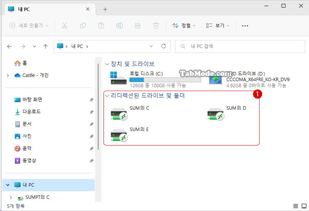Image resolution: width=309 pixels, height=211 pixels.
Task: Select 내 PC in the navigation tree
Action: [48, 185]
